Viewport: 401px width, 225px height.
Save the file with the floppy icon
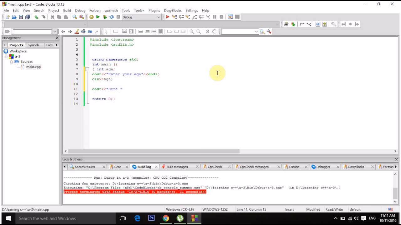click(x=21, y=17)
